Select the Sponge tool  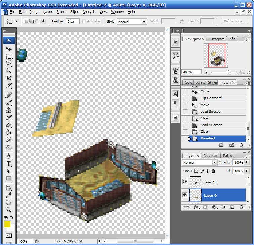9,147
